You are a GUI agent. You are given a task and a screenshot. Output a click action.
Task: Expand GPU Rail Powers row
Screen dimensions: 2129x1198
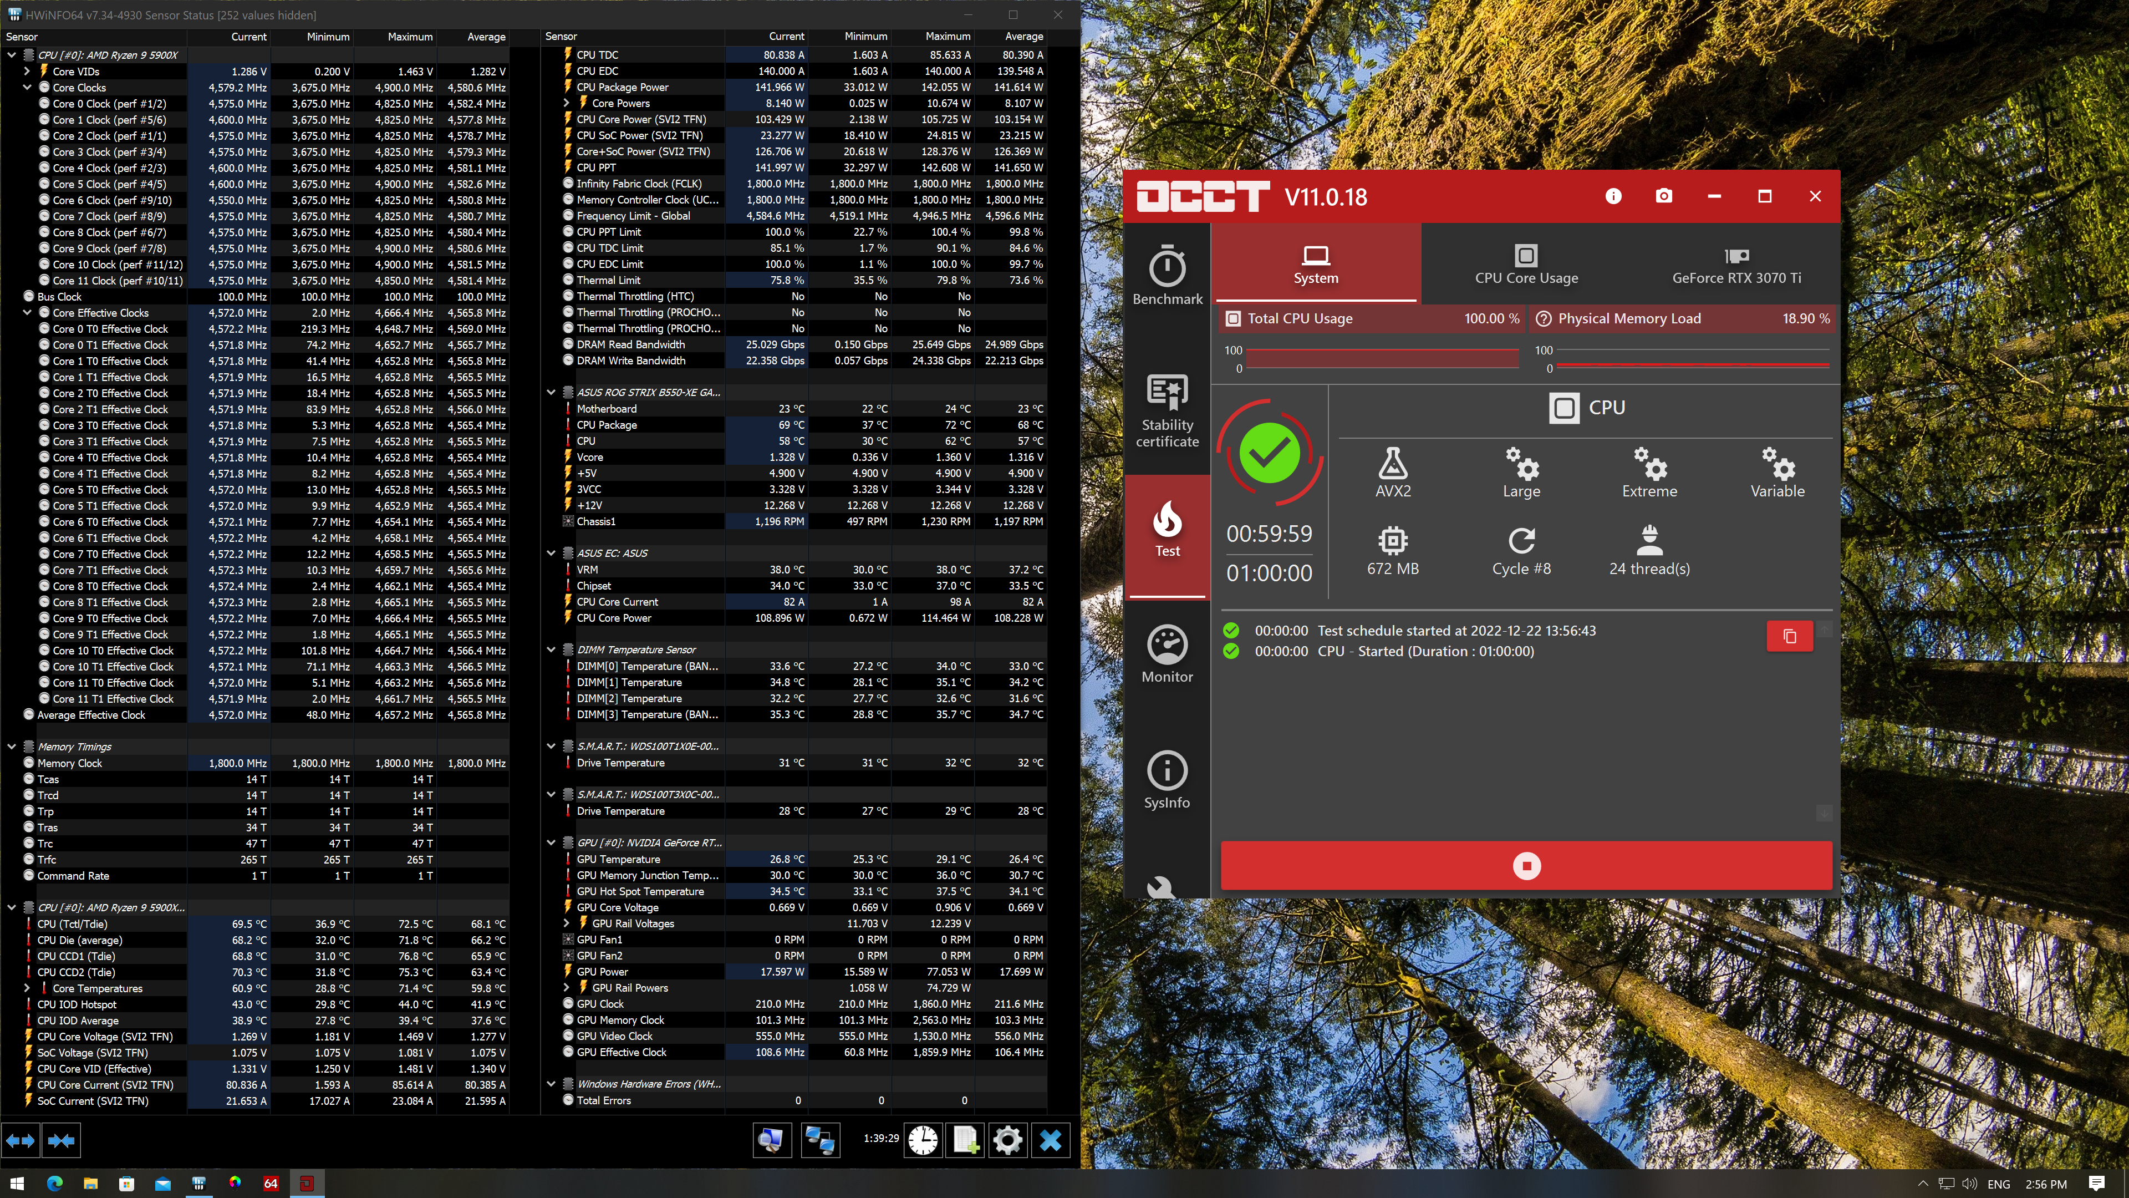[x=566, y=988]
